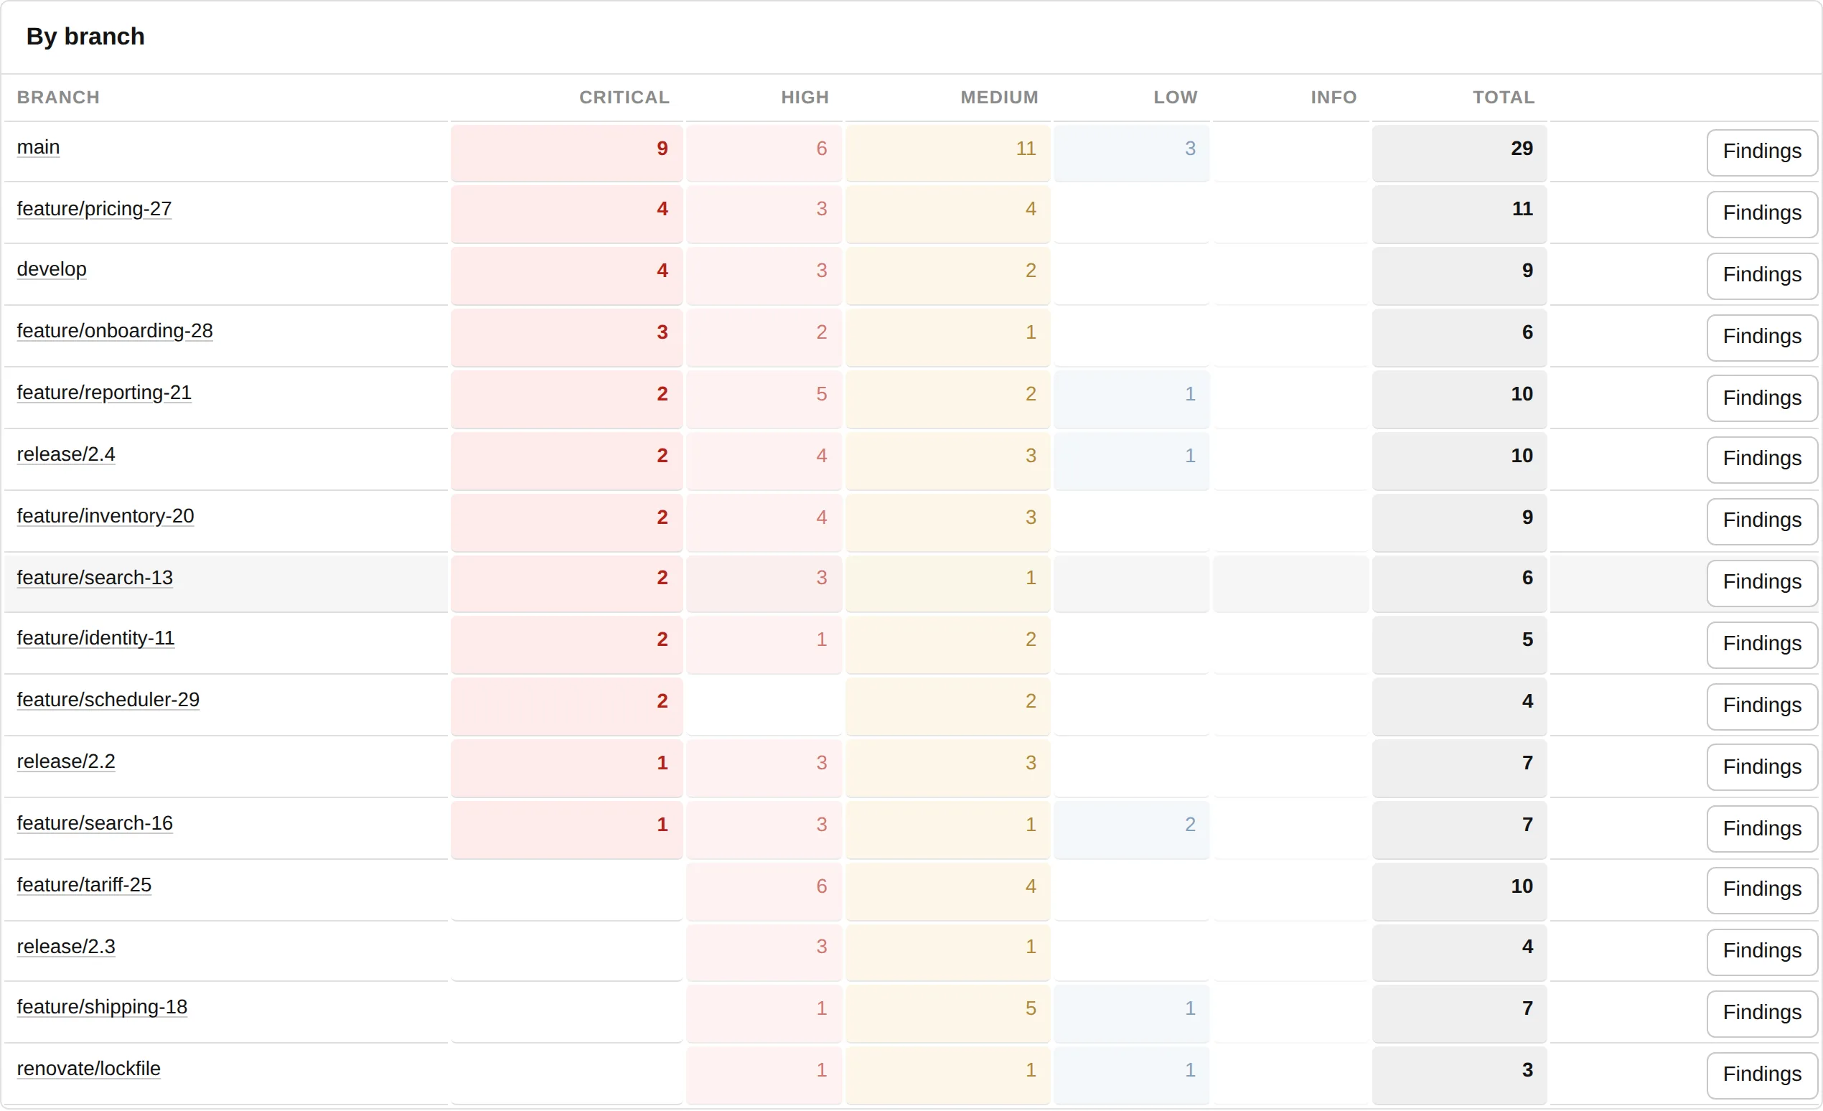Open the feature/shipping-18 branch link
This screenshot has width=1823, height=1111.
click(102, 1008)
